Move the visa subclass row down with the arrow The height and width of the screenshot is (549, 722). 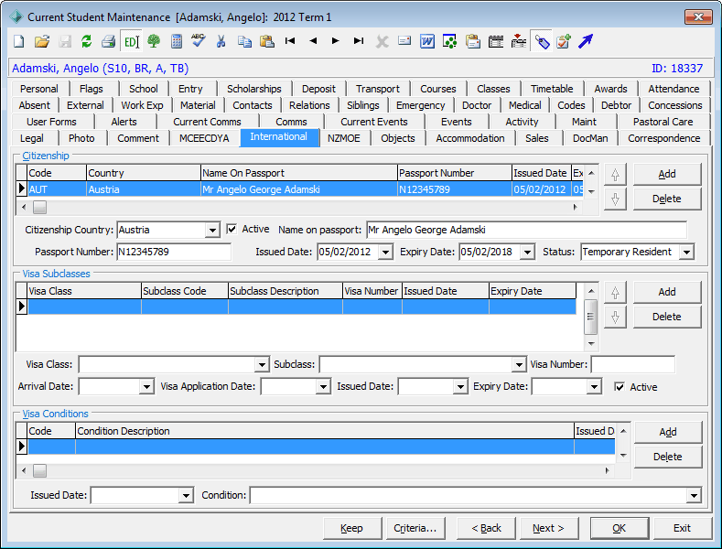[615, 317]
